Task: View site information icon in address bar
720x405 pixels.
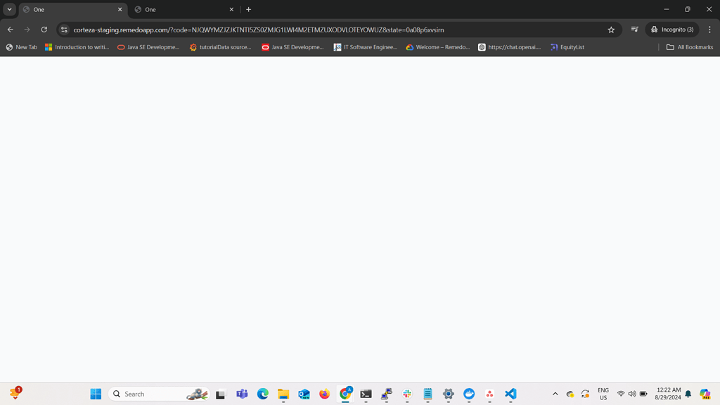Action: tap(64, 30)
